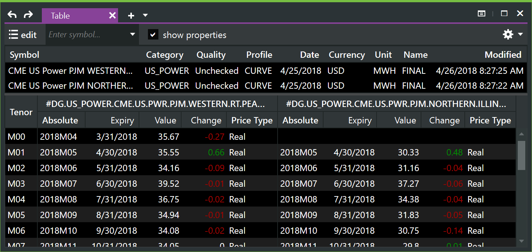The width and height of the screenshot is (532, 252).
Task: Sort by the Date column header
Action: pos(309,55)
